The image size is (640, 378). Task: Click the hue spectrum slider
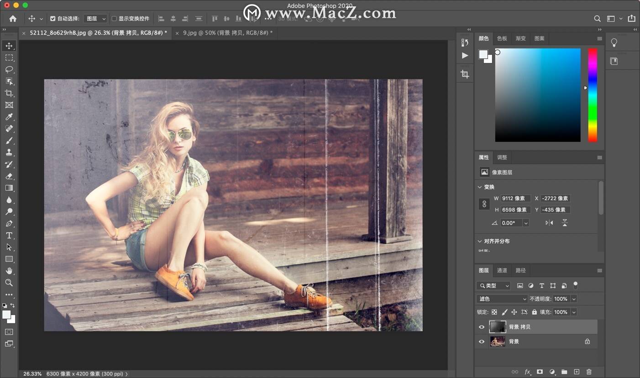click(593, 95)
